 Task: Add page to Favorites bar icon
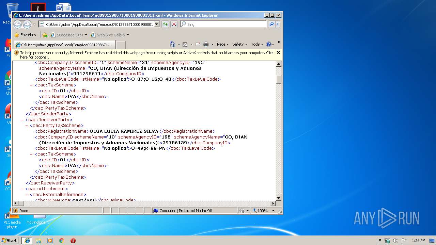pos(45,35)
